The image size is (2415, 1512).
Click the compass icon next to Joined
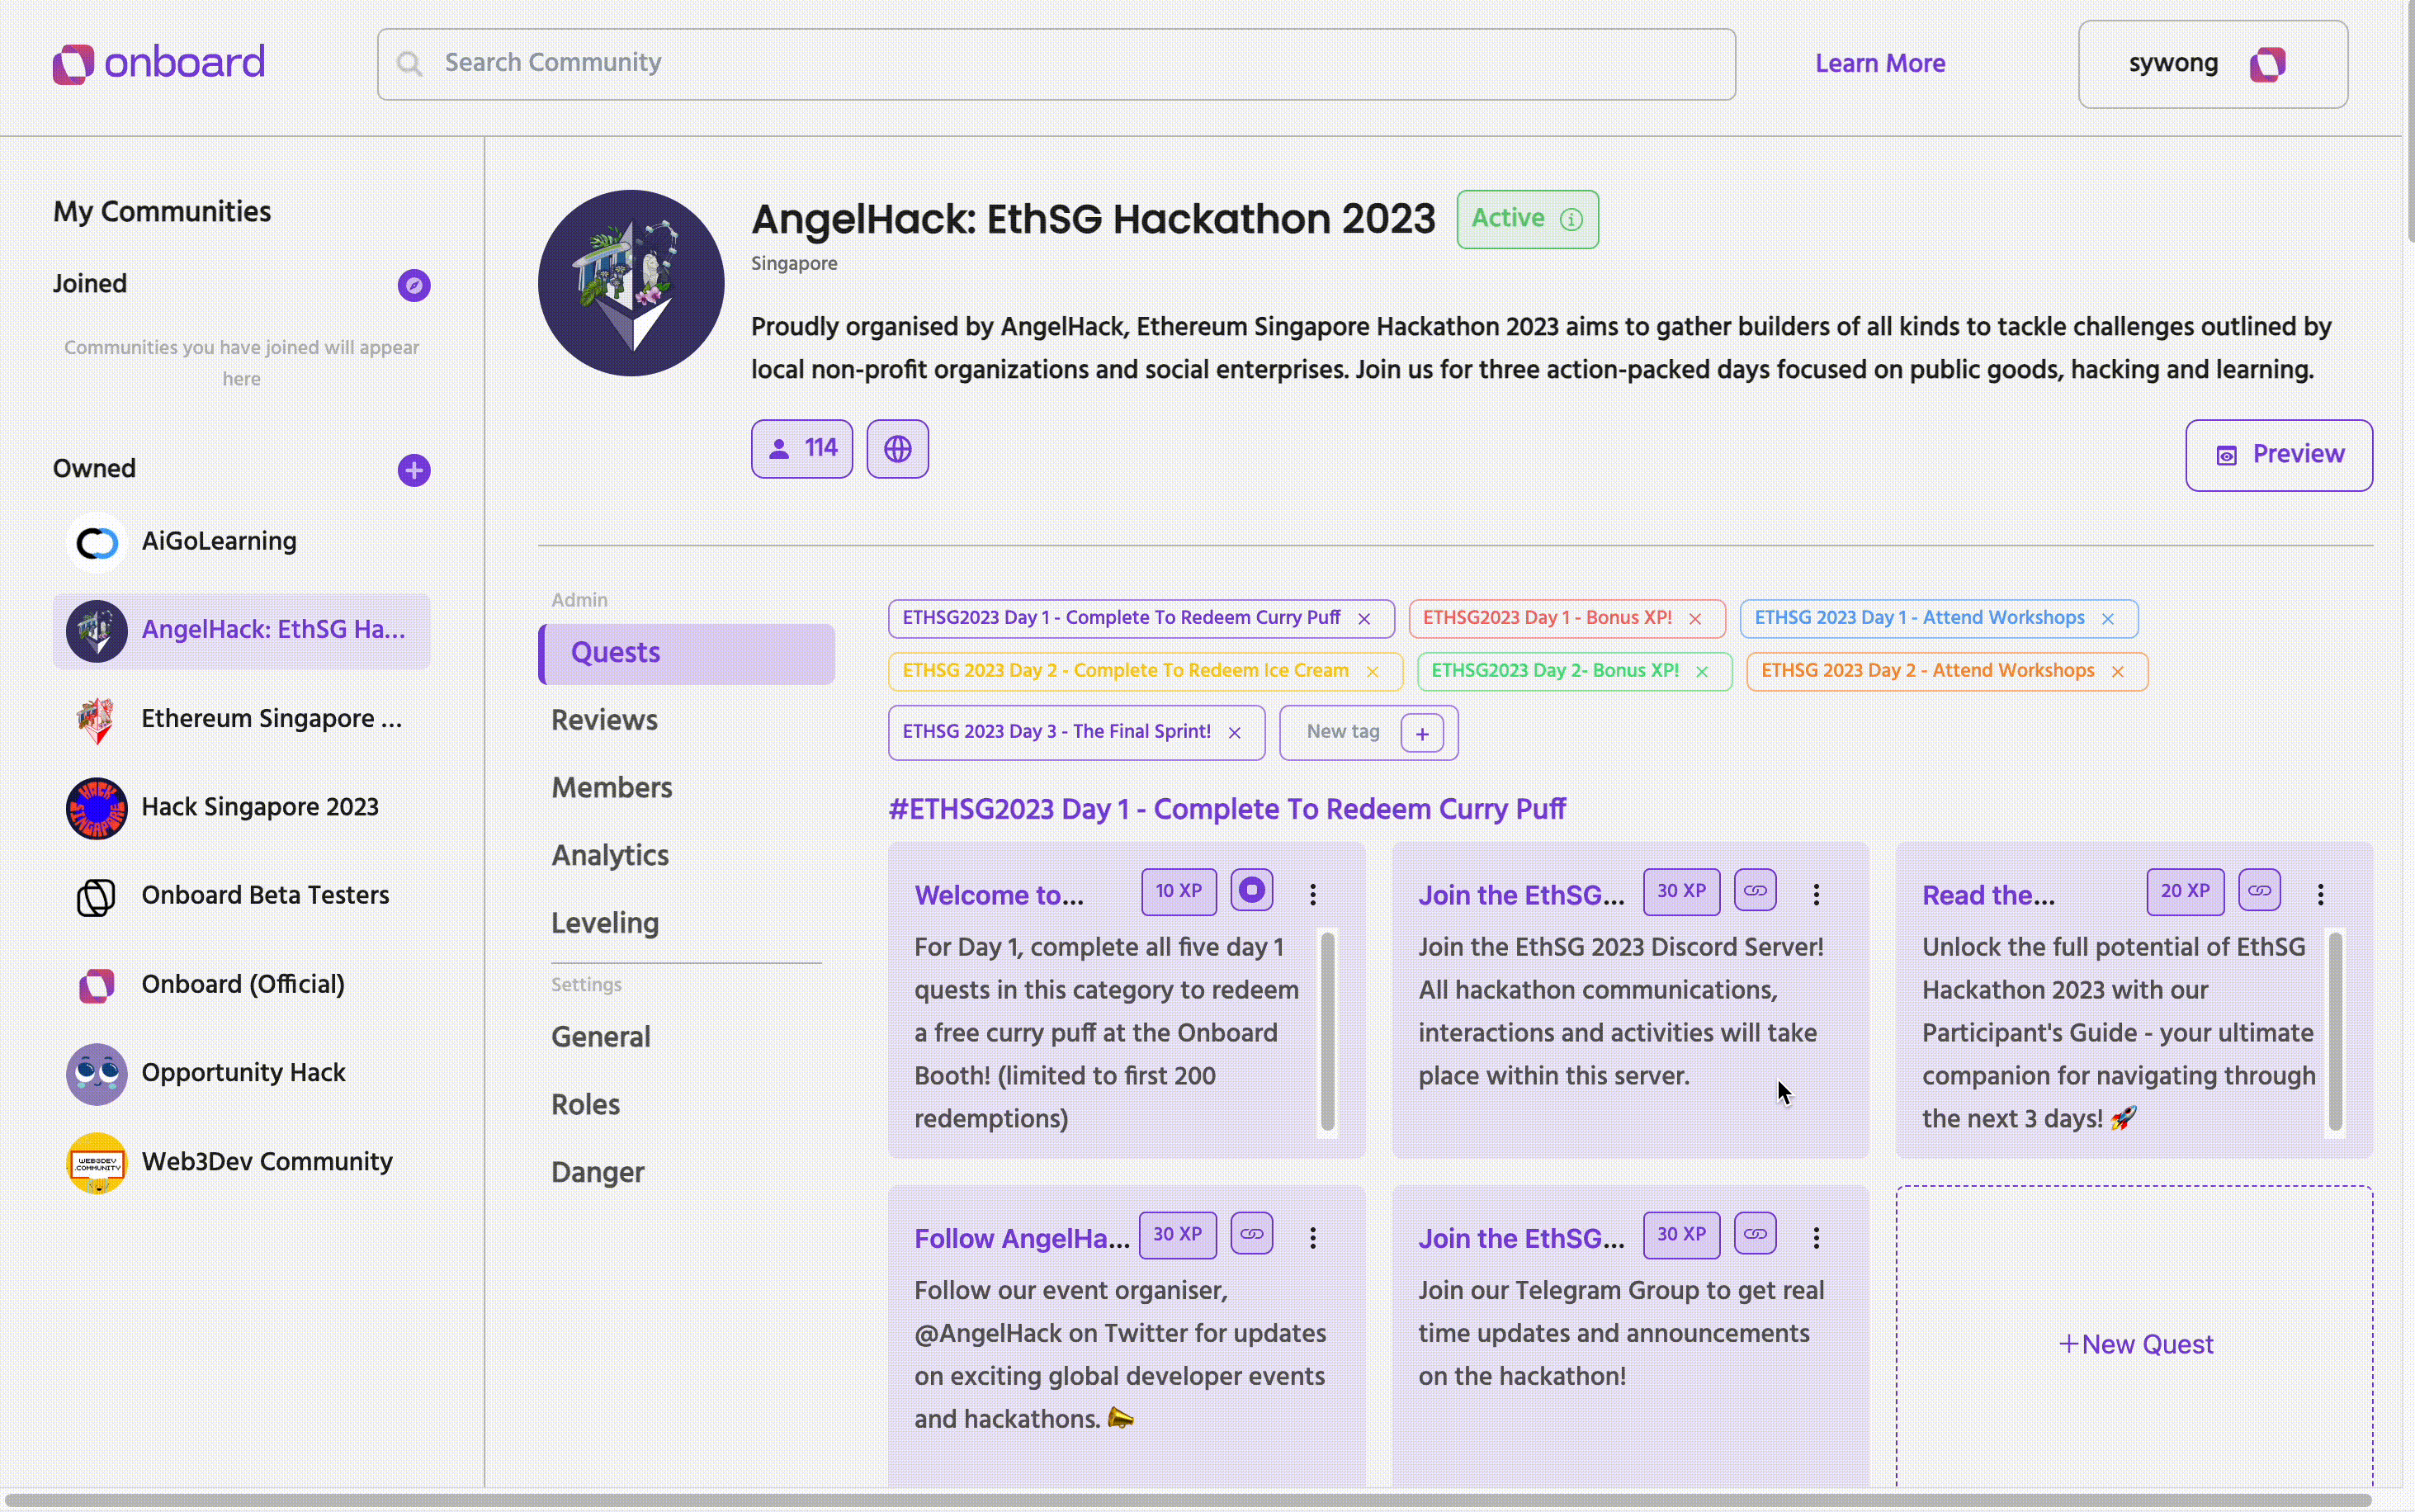[x=414, y=286]
